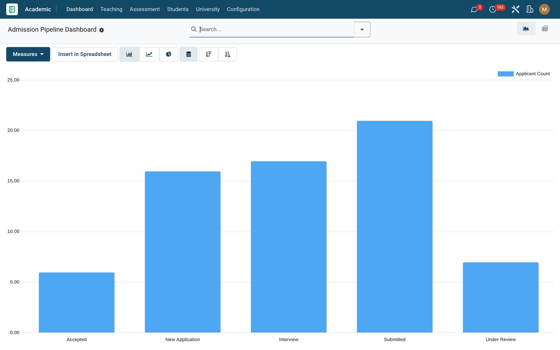Open the Academic app home icon
This screenshot has height=350, width=560.
(12, 9)
